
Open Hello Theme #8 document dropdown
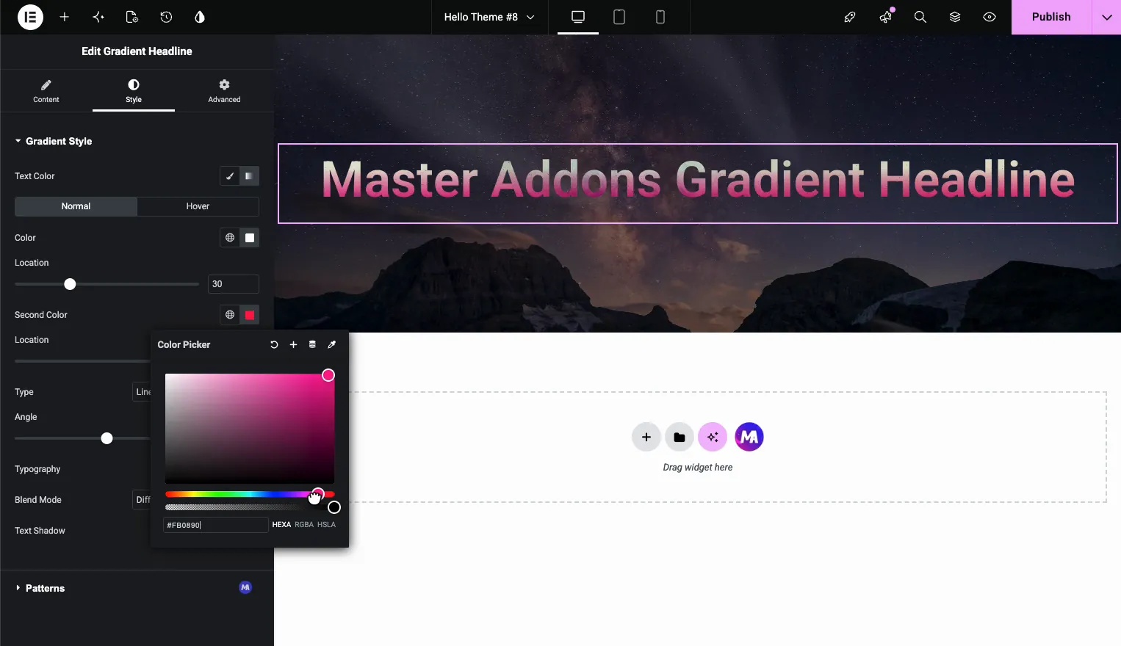point(489,17)
